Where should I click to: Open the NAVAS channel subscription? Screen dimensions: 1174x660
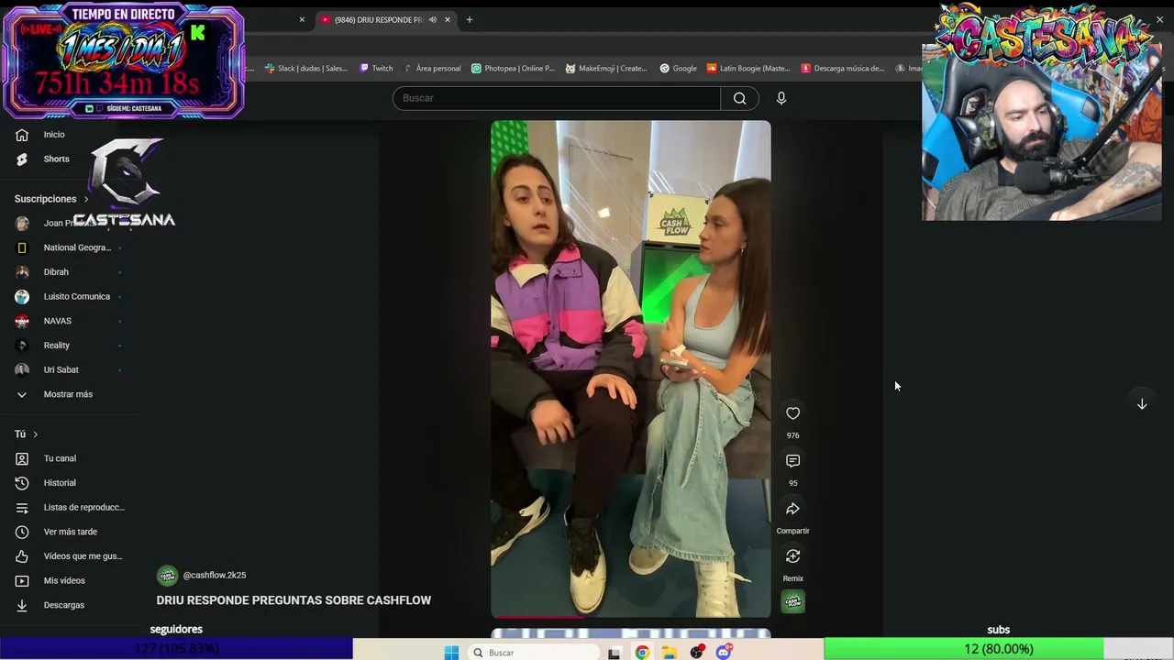pyautogui.click(x=57, y=321)
